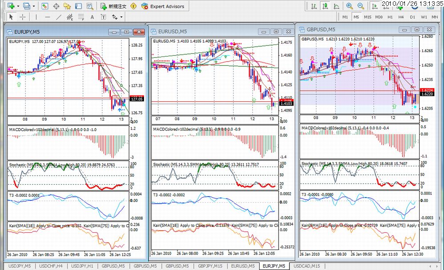Image resolution: width=444 pixels, height=270 pixels.
Task: Select the Fibonacci retracement tool
Action: 81,17
